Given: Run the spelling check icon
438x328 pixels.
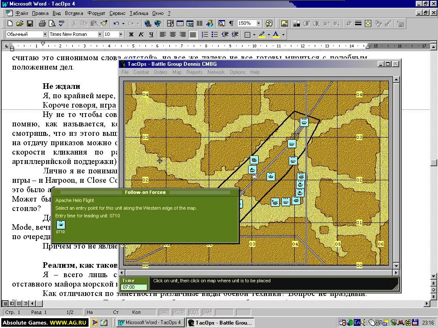Looking at the screenshot, I should pos(62,23).
